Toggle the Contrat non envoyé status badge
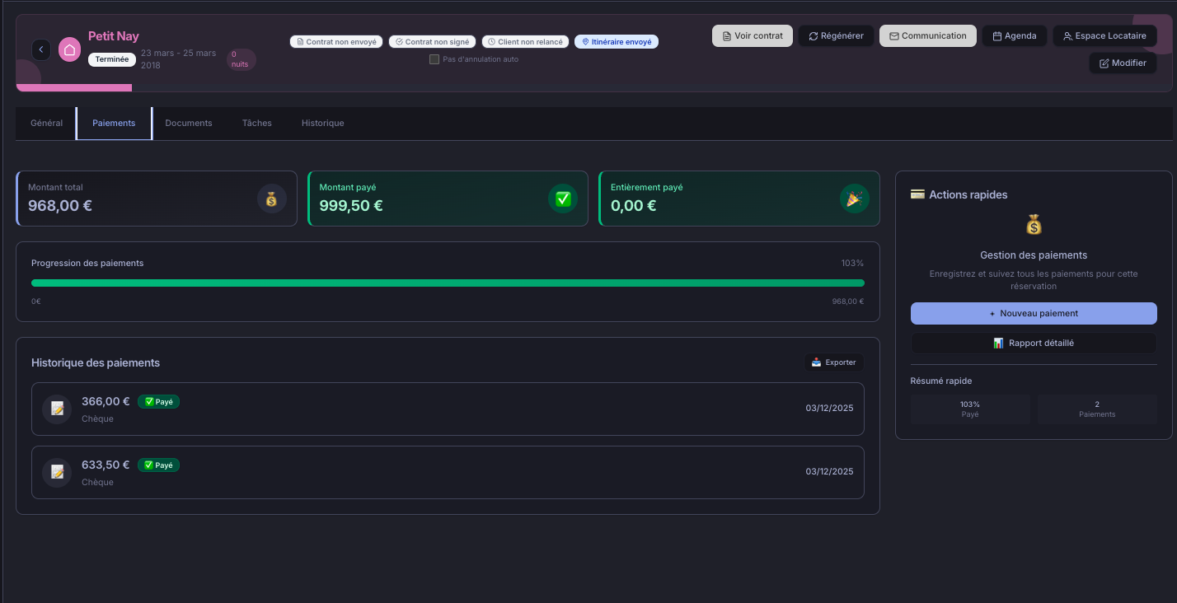1177x603 pixels. tap(336, 42)
